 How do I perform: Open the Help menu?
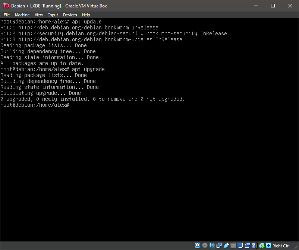tap(86, 15)
